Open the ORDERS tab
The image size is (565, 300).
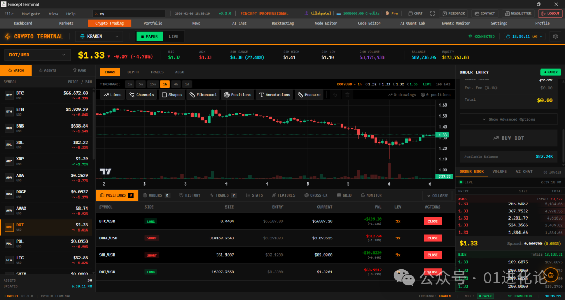click(x=156, y=195)
